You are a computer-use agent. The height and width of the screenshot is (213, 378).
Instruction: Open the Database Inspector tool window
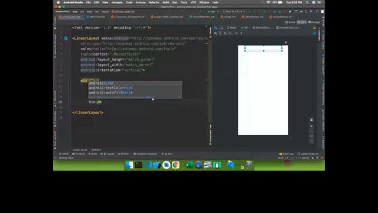coord(145,154)
